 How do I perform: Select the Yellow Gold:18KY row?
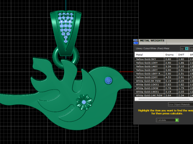coord(164,70)
